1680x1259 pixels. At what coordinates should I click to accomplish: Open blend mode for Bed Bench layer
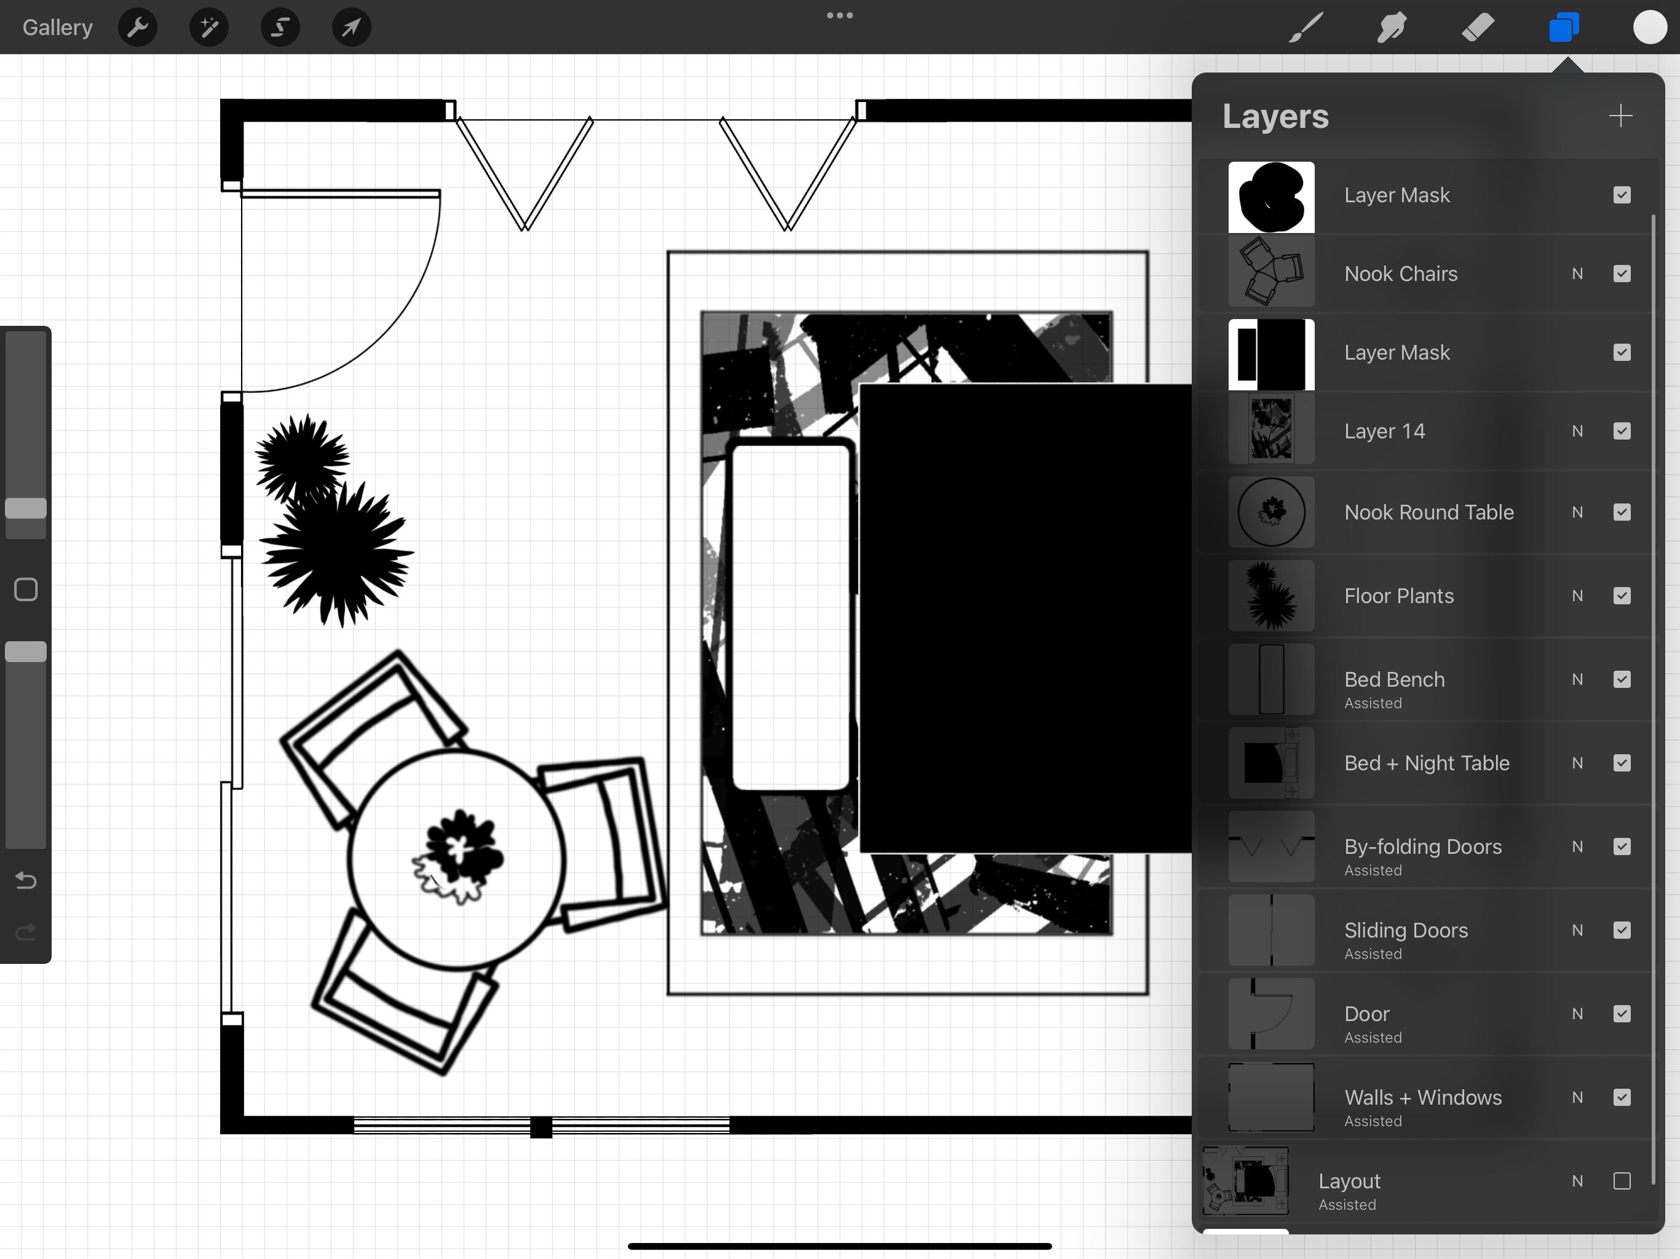point(1577,680)
